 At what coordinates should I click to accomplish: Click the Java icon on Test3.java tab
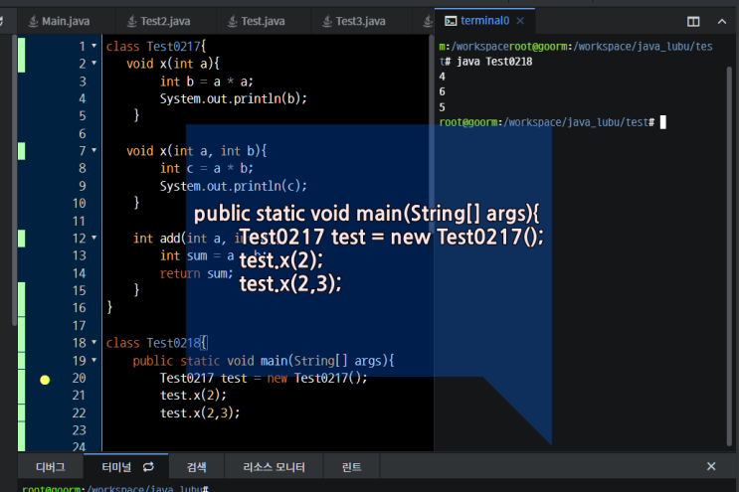click(x=327, y=21)
